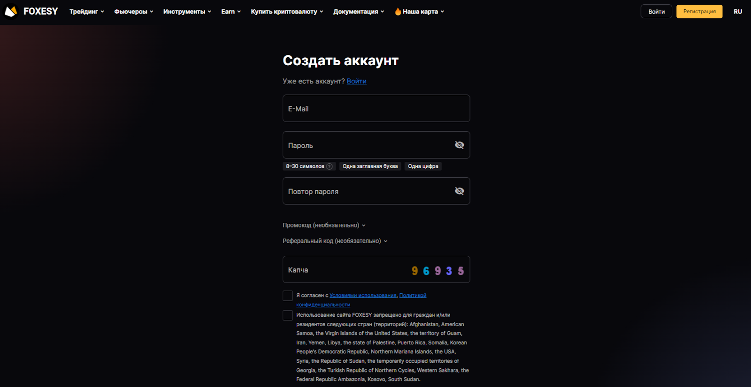Image resolution: width=751 pixels, height=387 pixels.
Task: Toggle password visibility eye icon in Пароль field
Action: 459,145
